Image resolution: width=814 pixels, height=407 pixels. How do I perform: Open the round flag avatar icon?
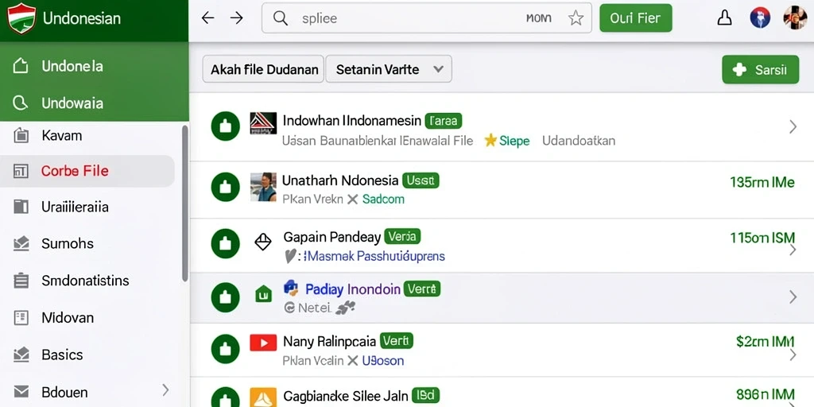[x=759, y=17]
